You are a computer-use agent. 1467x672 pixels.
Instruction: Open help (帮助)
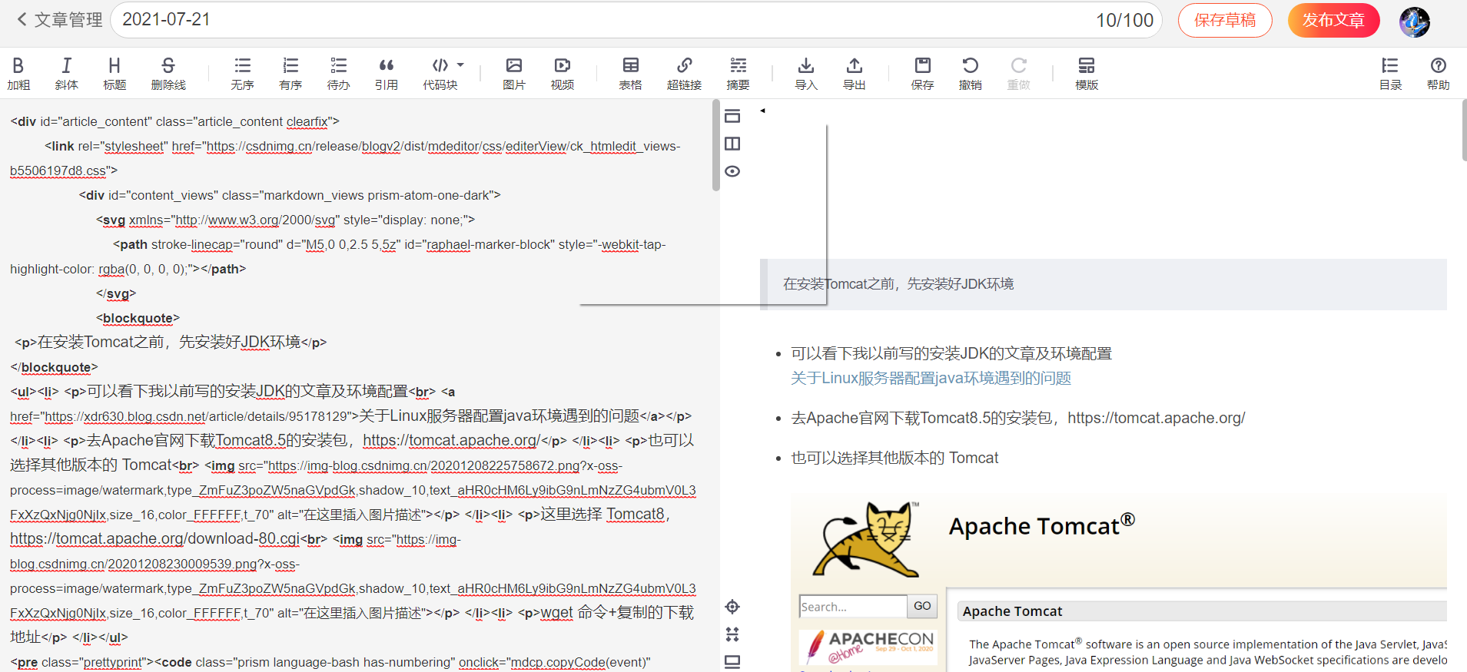tap(1438, 74)
